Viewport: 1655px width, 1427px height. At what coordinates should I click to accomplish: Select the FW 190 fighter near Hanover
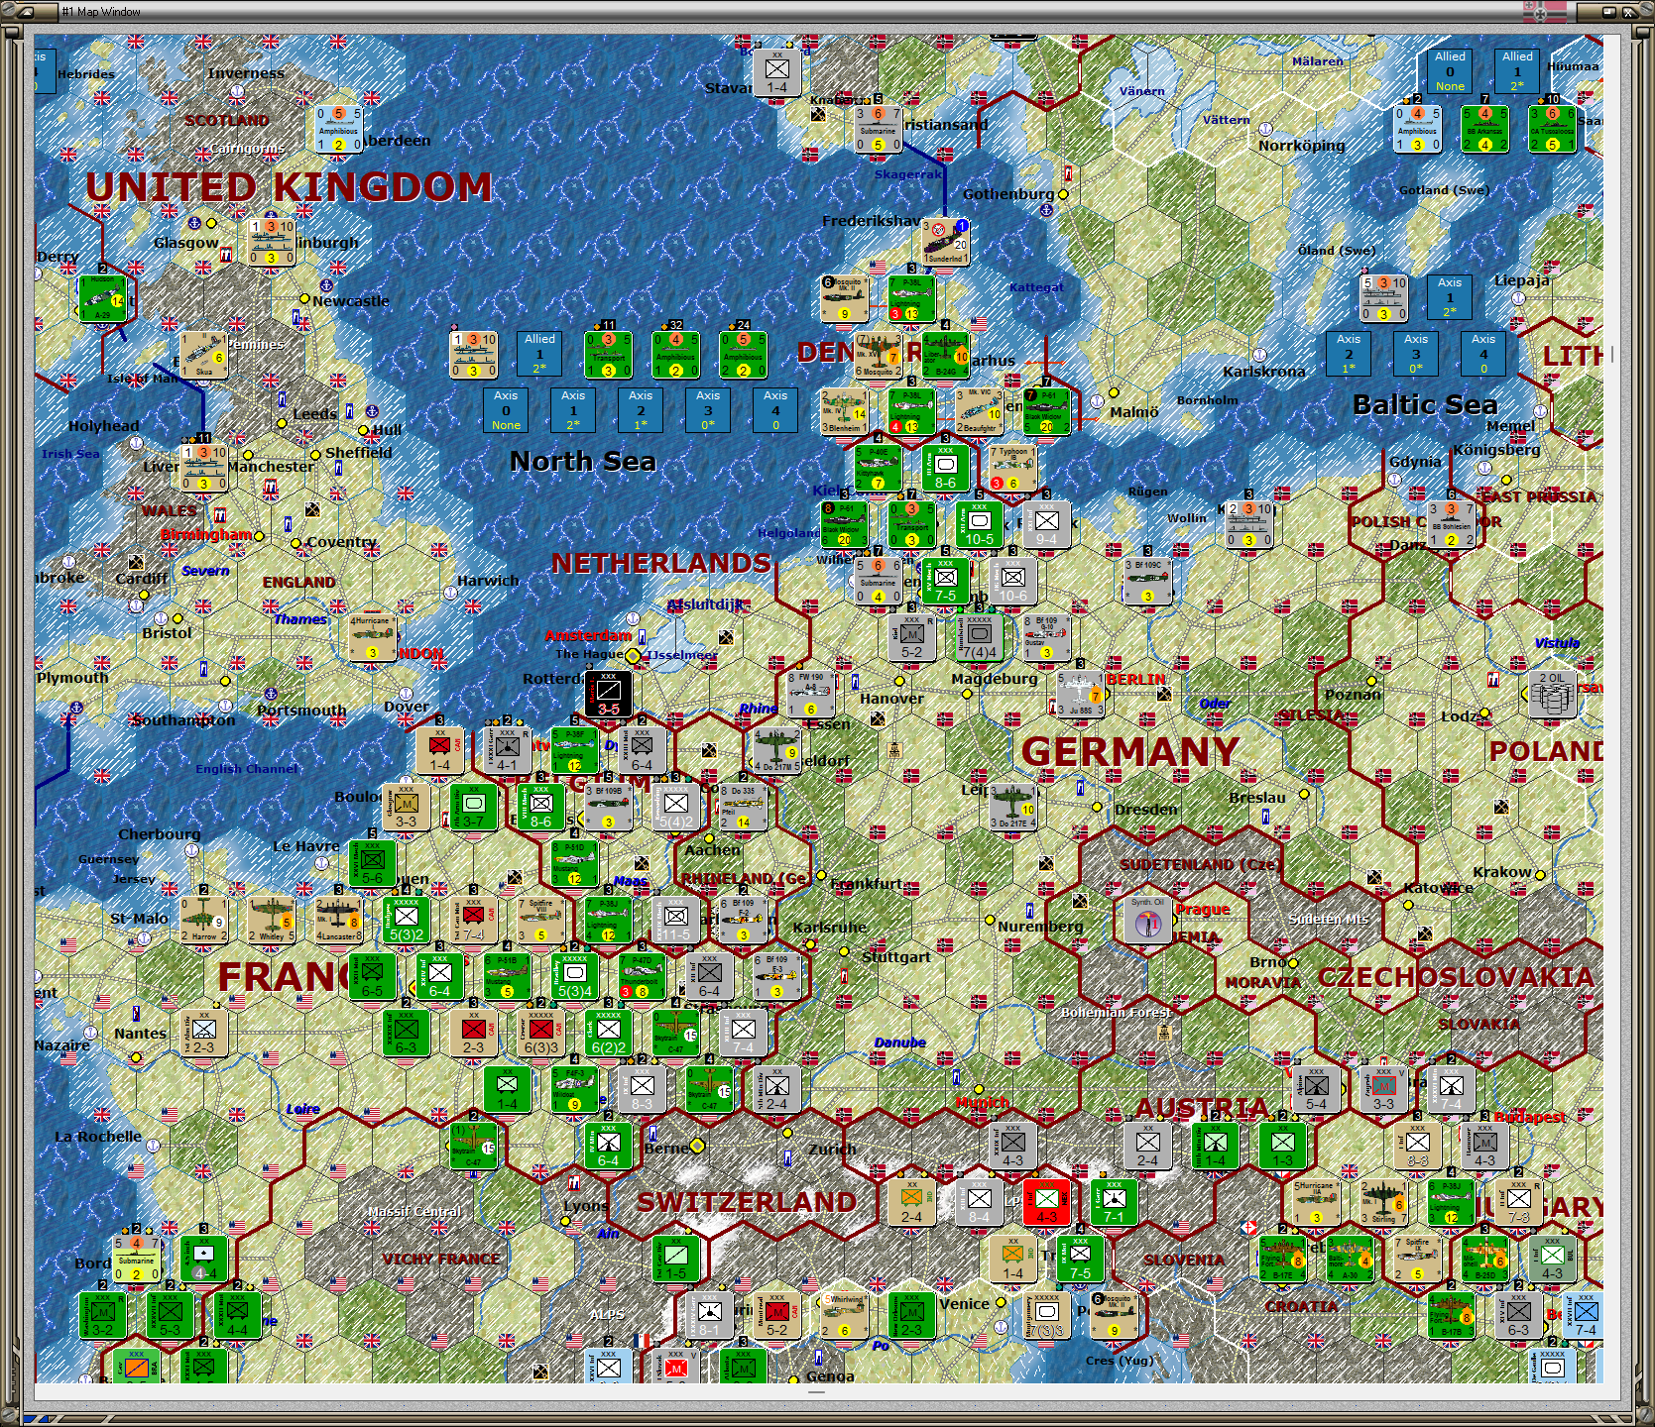click(x=810, y=694)
